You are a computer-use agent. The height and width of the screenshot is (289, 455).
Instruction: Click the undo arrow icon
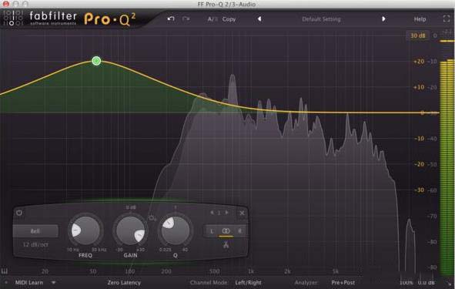point(171,18)
